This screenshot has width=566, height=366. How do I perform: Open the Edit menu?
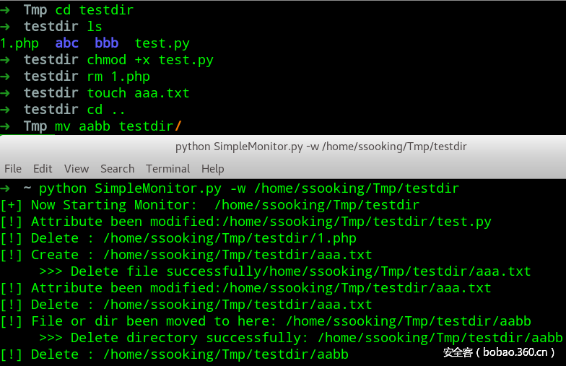43,168
